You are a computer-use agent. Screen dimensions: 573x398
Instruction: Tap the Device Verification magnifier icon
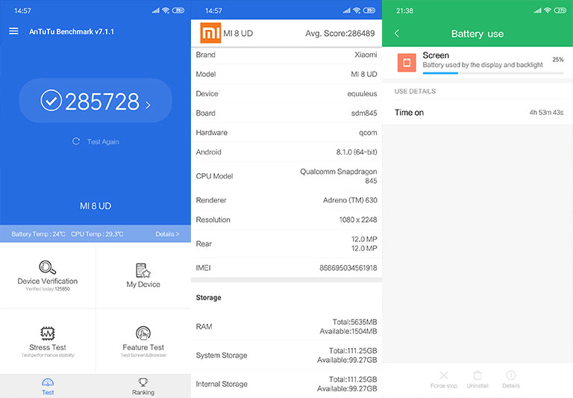pos(48,268)
